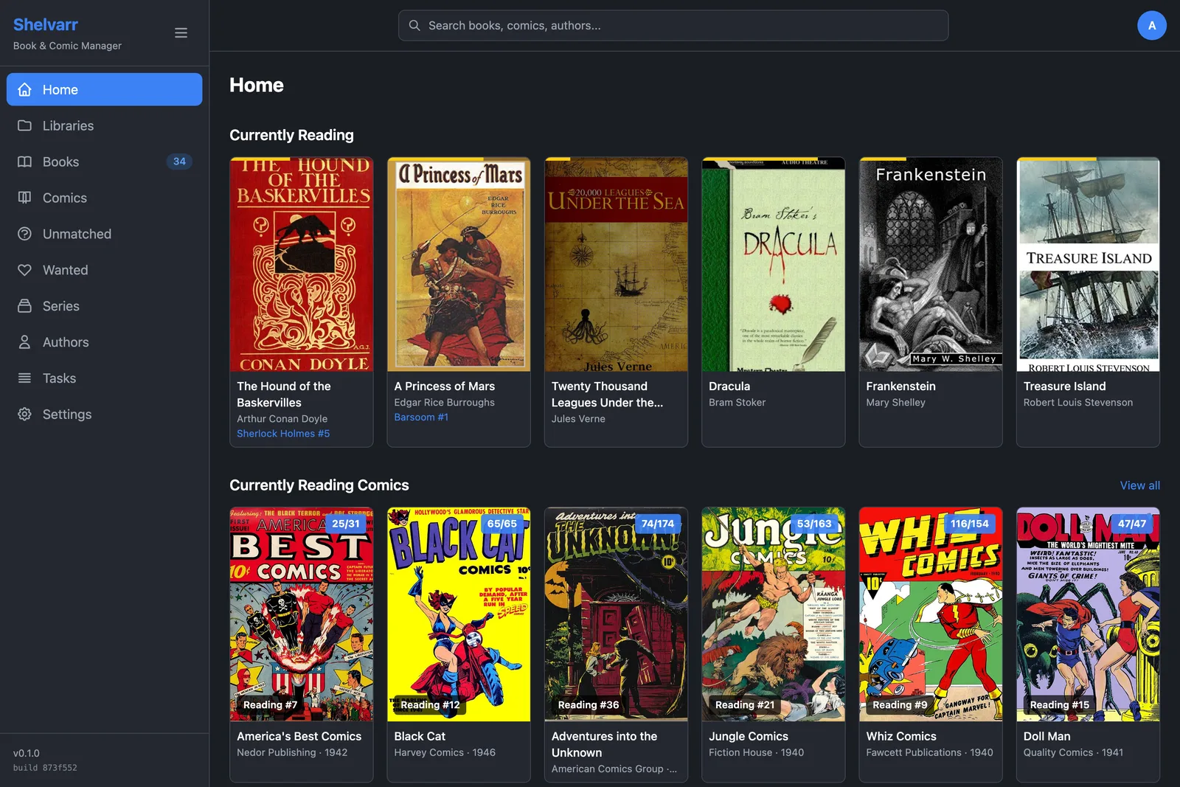Open the Frankenstein book cover
Image resolution: width=1180 pixels, height=787 pixels.
click(x=931, y=265)
